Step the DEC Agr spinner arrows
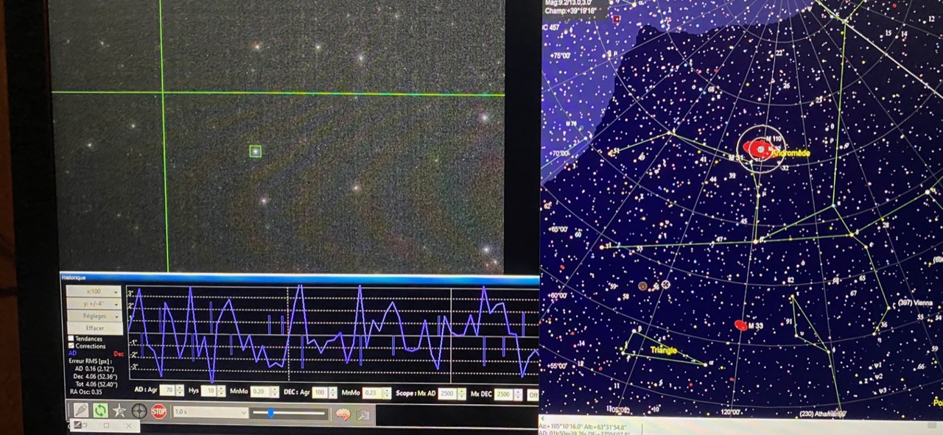This screenshot has height=435, width=943. point(332,392)
